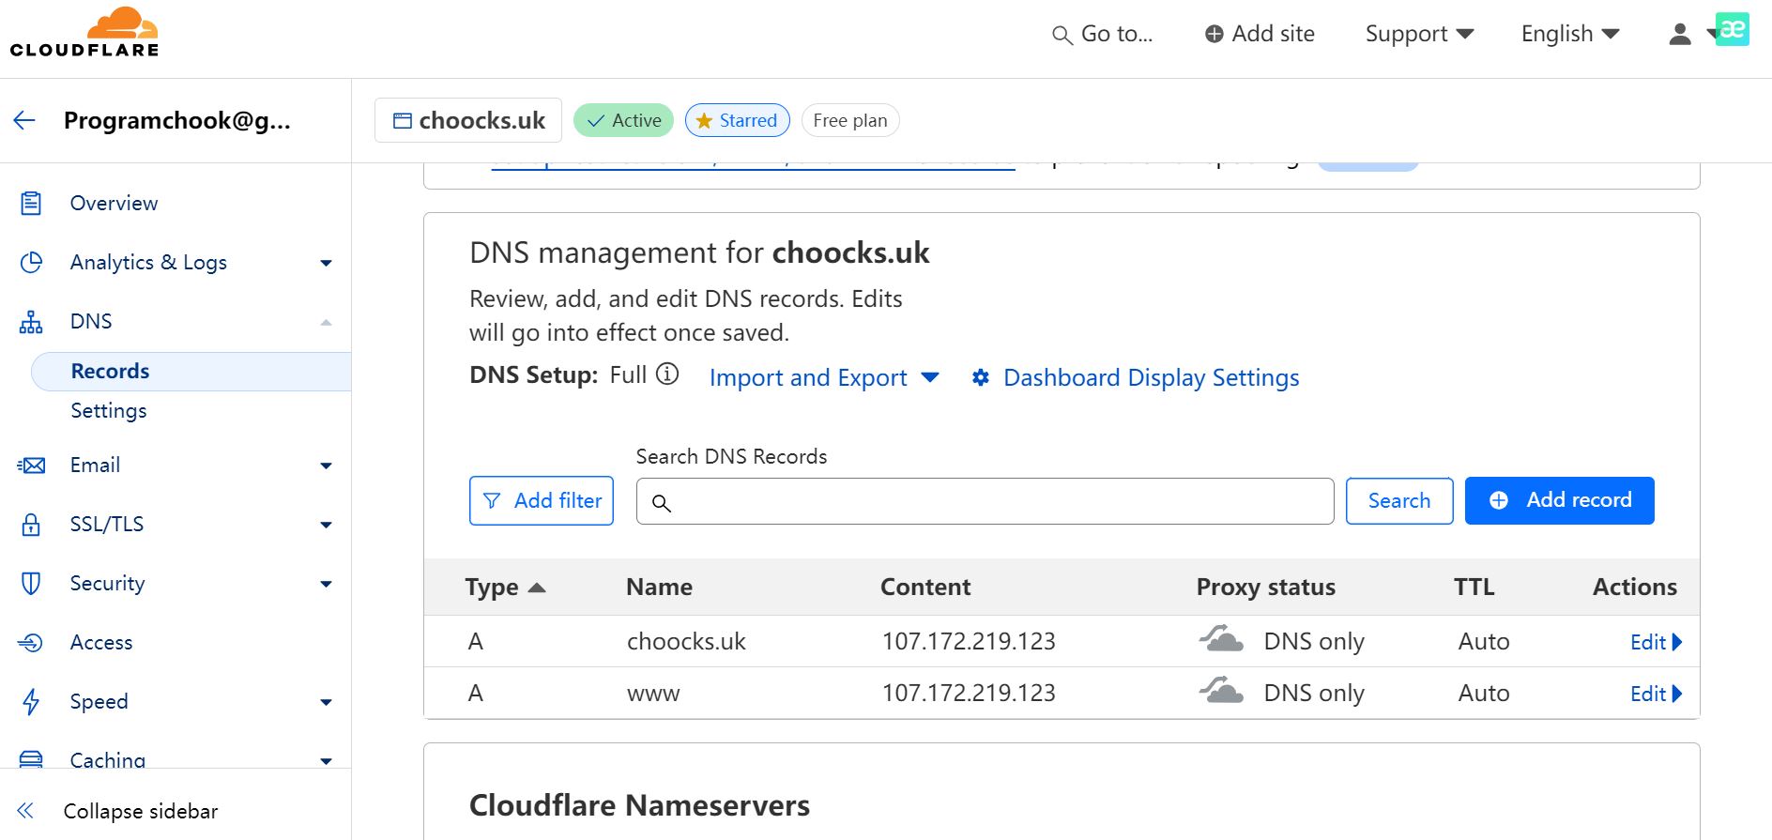Image resolution: width=1772 pixels, height=840 pixels.
Task: Open the user profile icon
Action: [x=1680, y=35]
